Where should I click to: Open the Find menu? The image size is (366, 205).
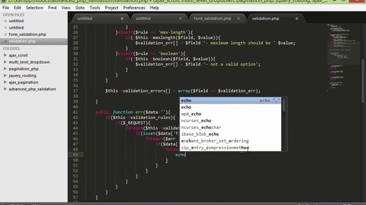pyautogui.click(x=52, y=7)
